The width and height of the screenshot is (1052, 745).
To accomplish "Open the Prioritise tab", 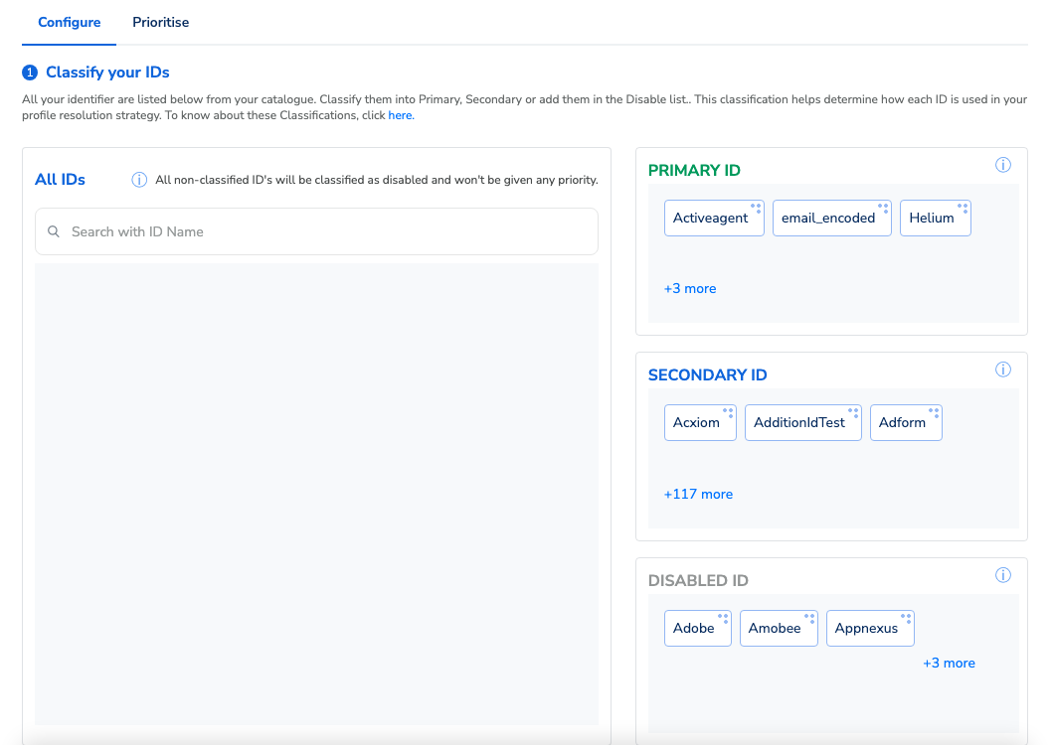I will coord(160,22).
